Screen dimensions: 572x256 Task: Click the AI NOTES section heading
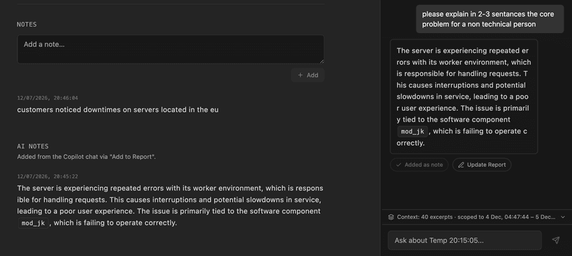pos(33,146)
